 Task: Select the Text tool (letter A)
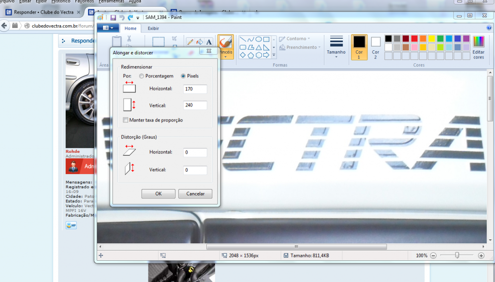click(x=209, y=42)
